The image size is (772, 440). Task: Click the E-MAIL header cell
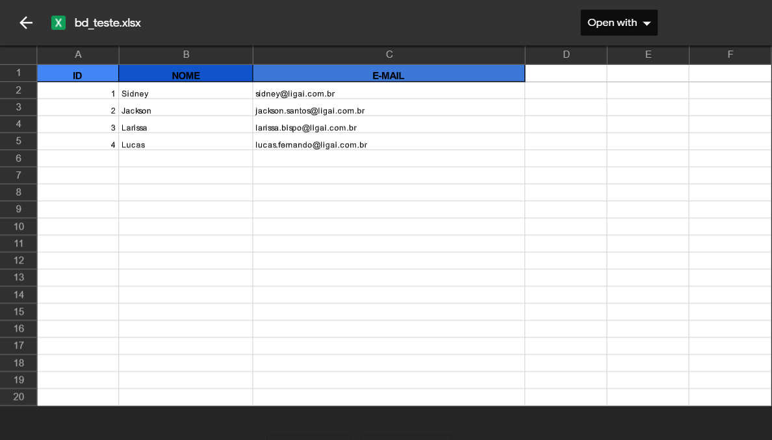(389, 73)
